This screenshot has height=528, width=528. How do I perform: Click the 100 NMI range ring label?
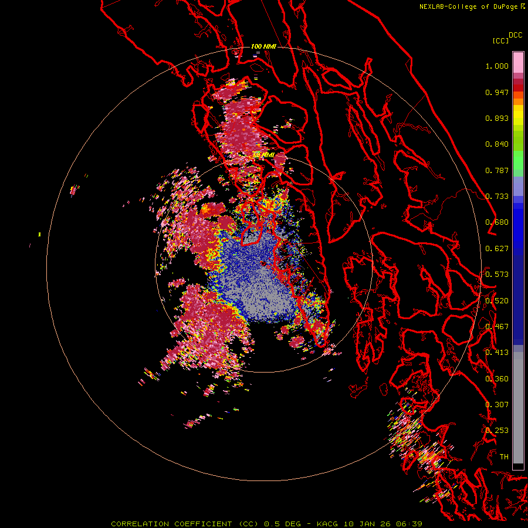tap(263, 46)
